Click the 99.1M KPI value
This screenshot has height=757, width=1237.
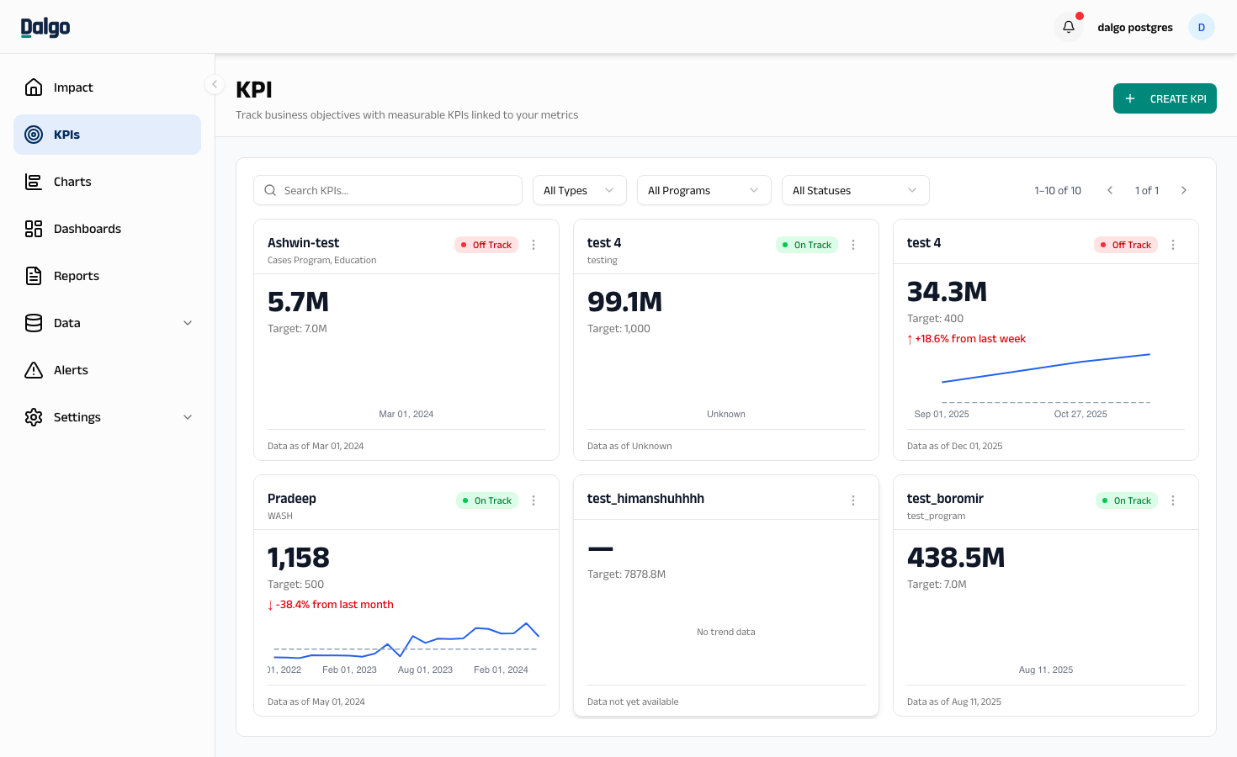click(x=624, y=302)
